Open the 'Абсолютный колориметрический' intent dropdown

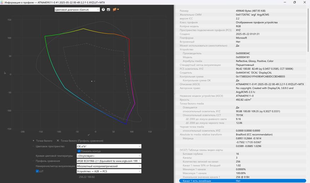(109, 166)
